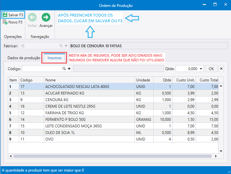Select row LEITE CONDENSADO MOÇA 365G
Screen dimensions: 231x174
click(x=113, y=126)
